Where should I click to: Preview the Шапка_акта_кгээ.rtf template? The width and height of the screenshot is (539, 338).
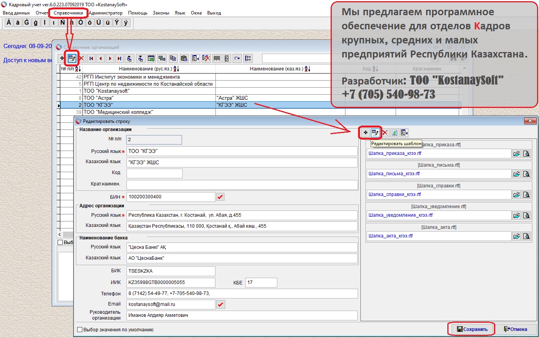526,236
